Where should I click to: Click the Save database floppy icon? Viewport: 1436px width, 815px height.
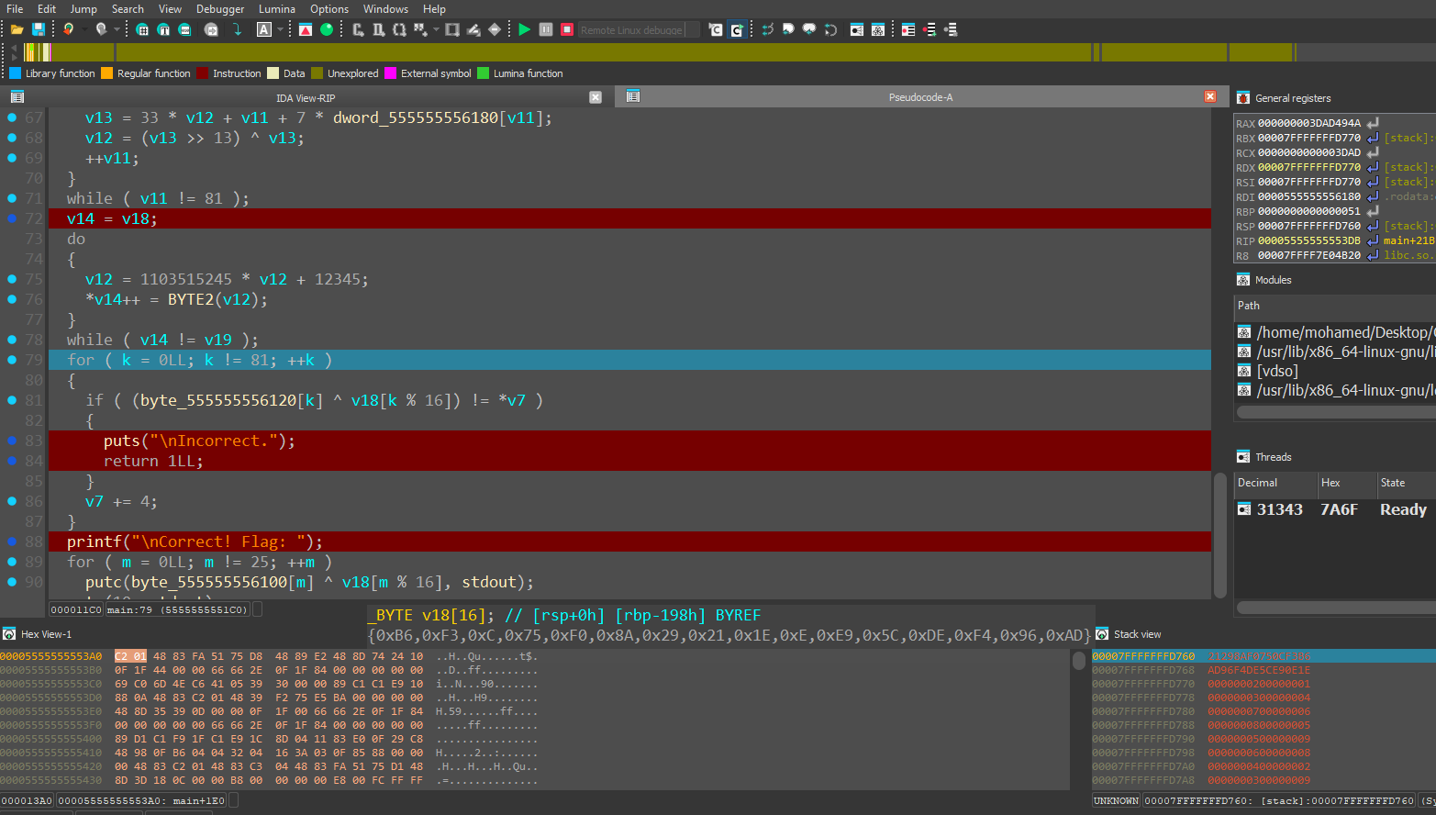pos(39,29)
